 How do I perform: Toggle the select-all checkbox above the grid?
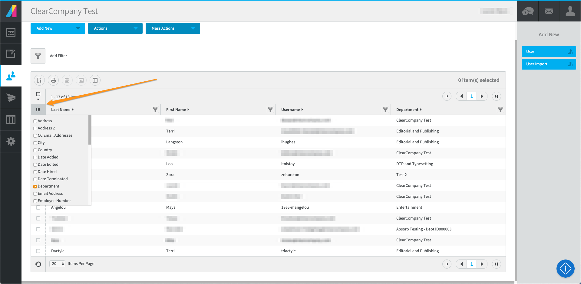38,94
